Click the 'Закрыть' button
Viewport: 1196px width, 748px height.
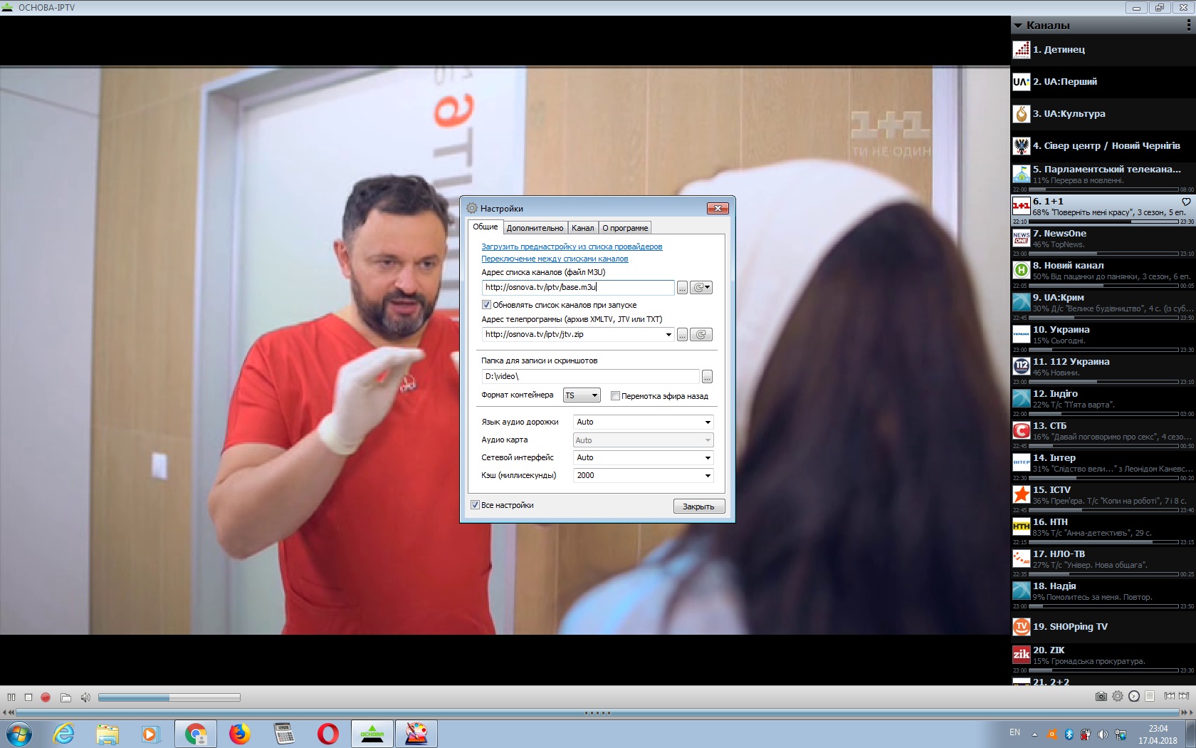698,507
